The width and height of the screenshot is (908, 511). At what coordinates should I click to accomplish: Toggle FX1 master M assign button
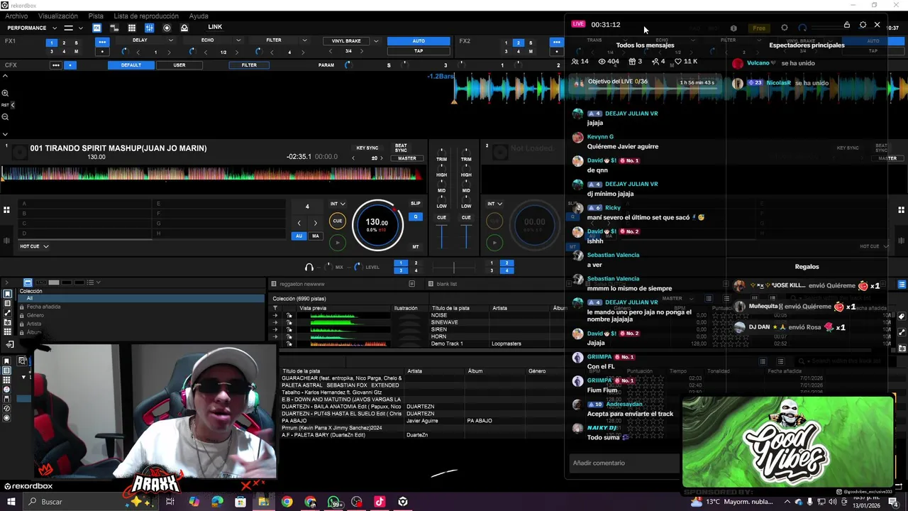tap(75, 51)
